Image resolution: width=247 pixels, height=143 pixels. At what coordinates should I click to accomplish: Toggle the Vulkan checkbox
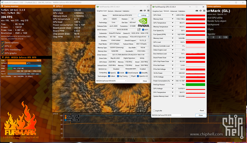click(109, 76)
